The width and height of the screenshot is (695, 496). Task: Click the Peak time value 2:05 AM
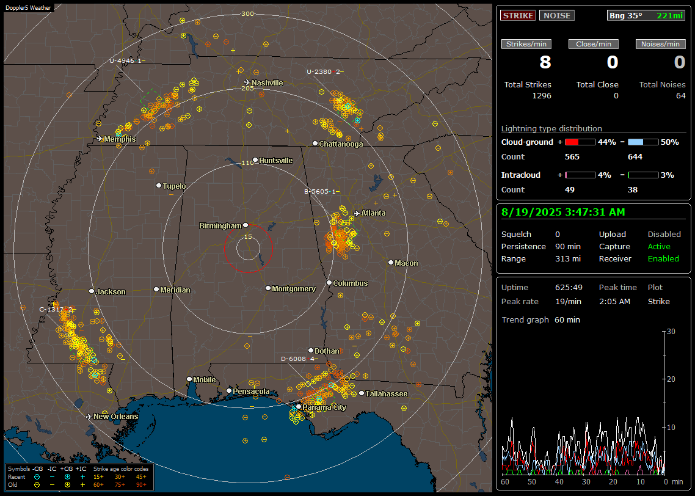tap(614, 301)
